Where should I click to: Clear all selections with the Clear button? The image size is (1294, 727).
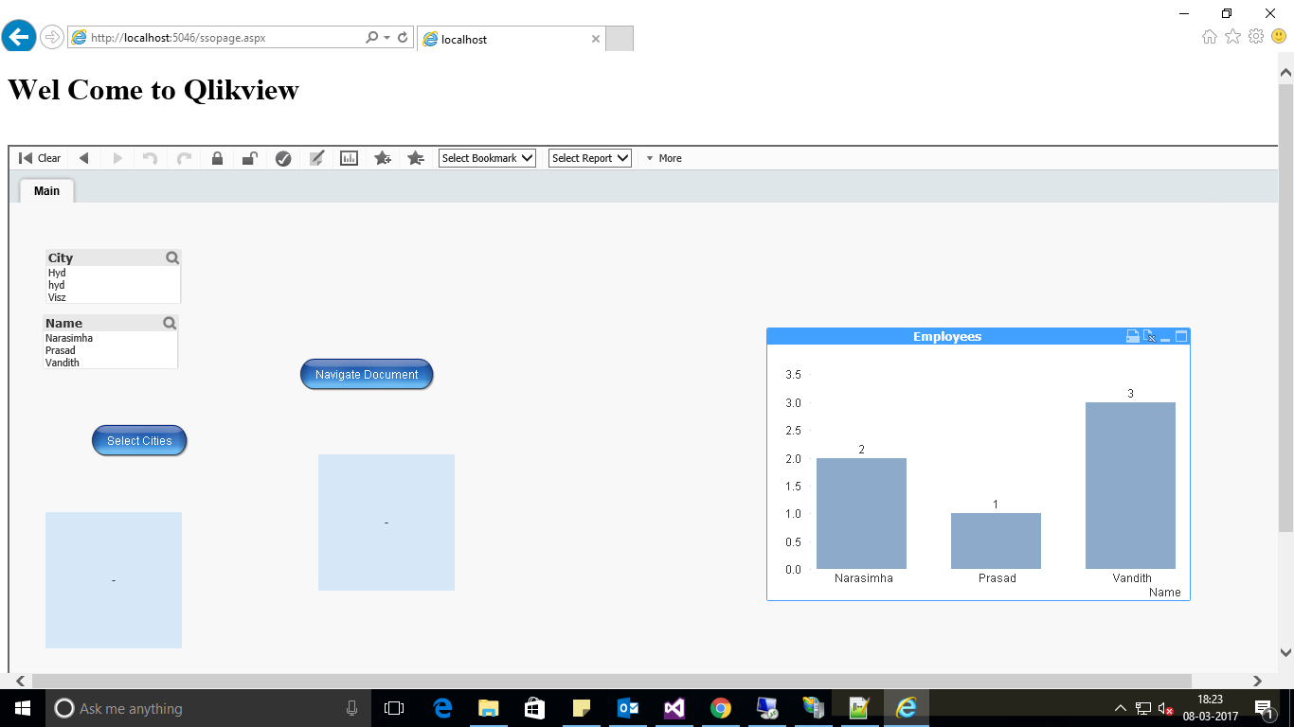[40, 158]
